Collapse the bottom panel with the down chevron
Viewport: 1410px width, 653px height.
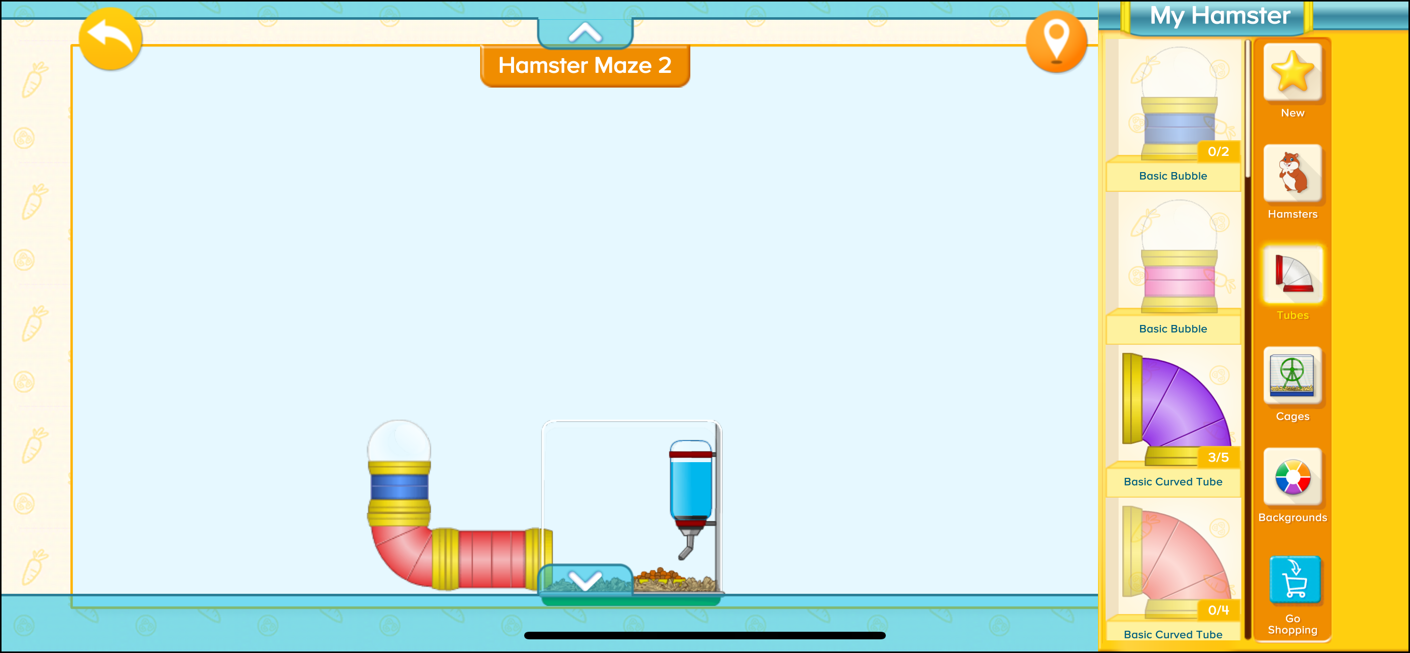pos(585,581)
